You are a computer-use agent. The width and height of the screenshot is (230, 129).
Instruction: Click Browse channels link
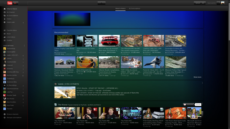[12, 114]
